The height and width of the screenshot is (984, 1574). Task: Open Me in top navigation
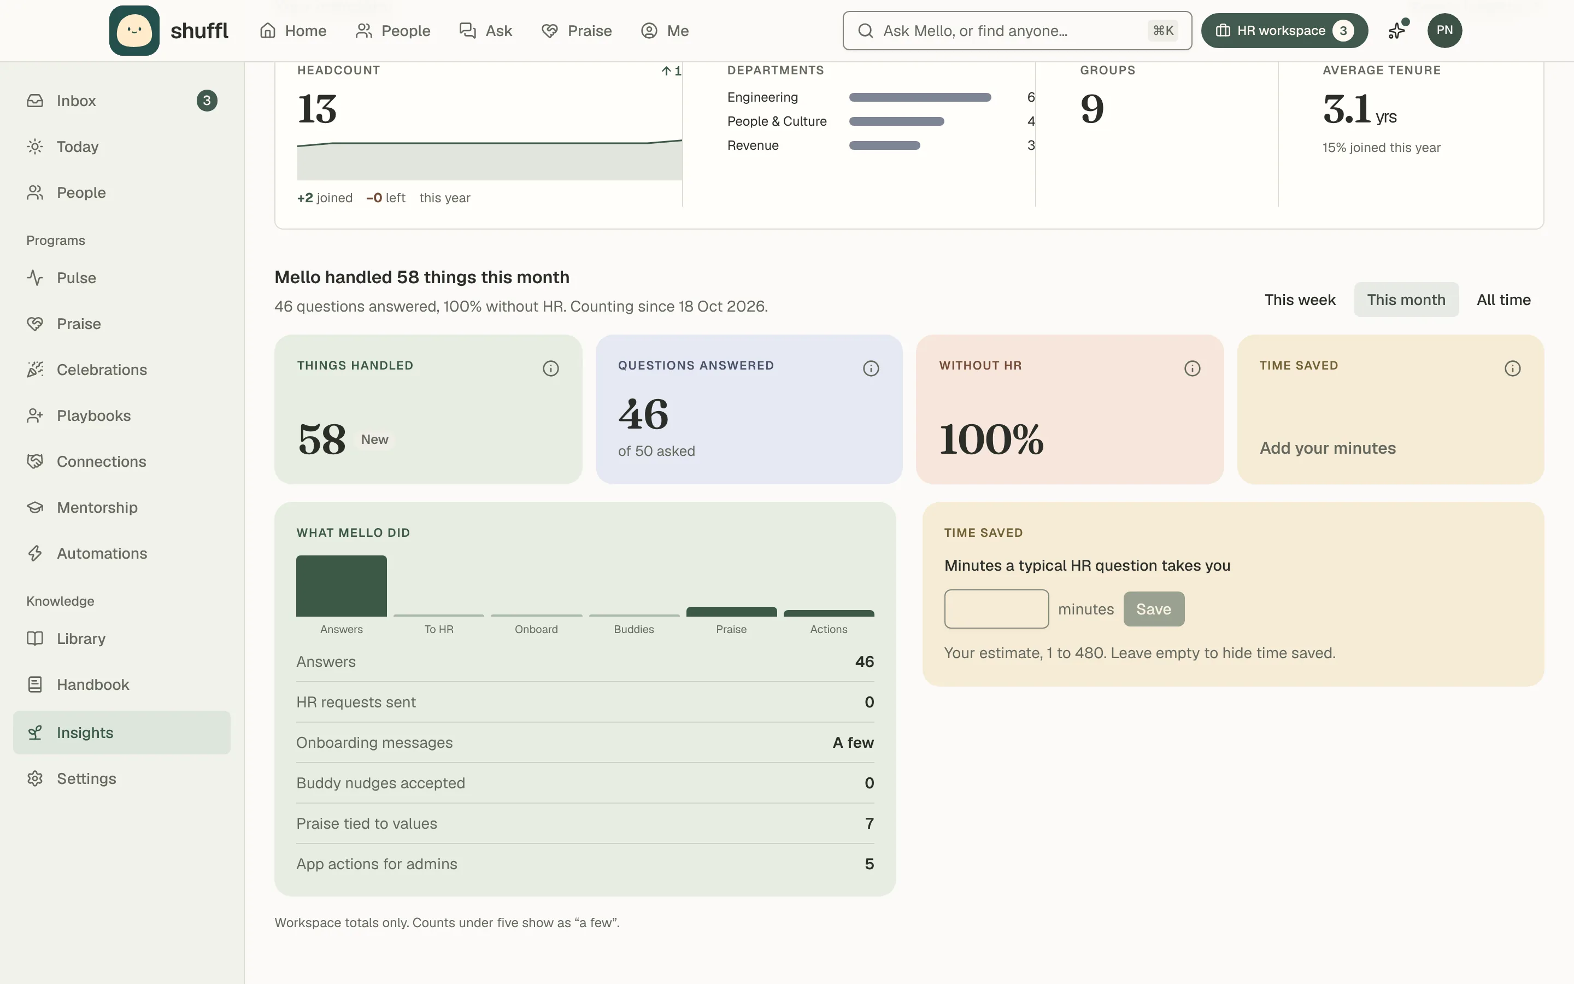pyautogui.click(x=665, y=31)
